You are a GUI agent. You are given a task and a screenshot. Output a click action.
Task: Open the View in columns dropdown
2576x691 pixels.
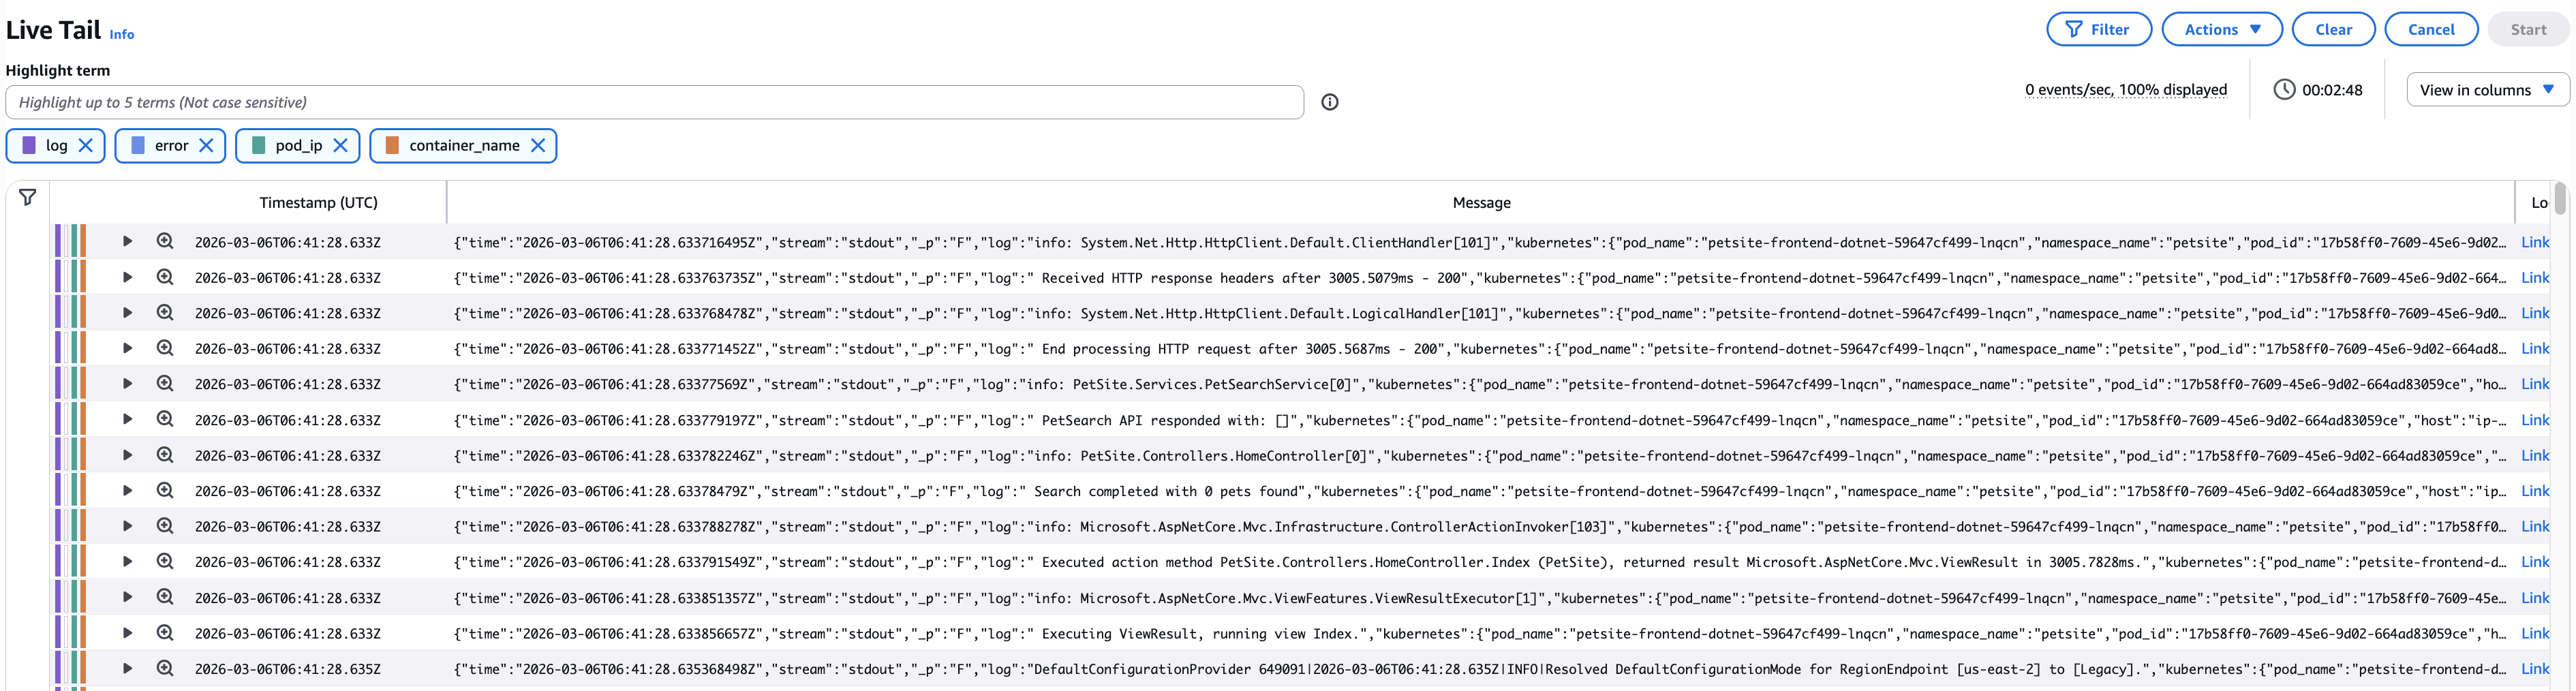(2487, 89)
